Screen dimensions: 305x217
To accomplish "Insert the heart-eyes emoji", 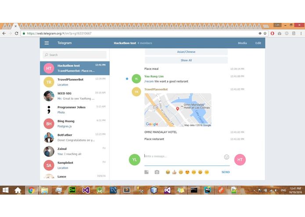I will tap(187, 172).
